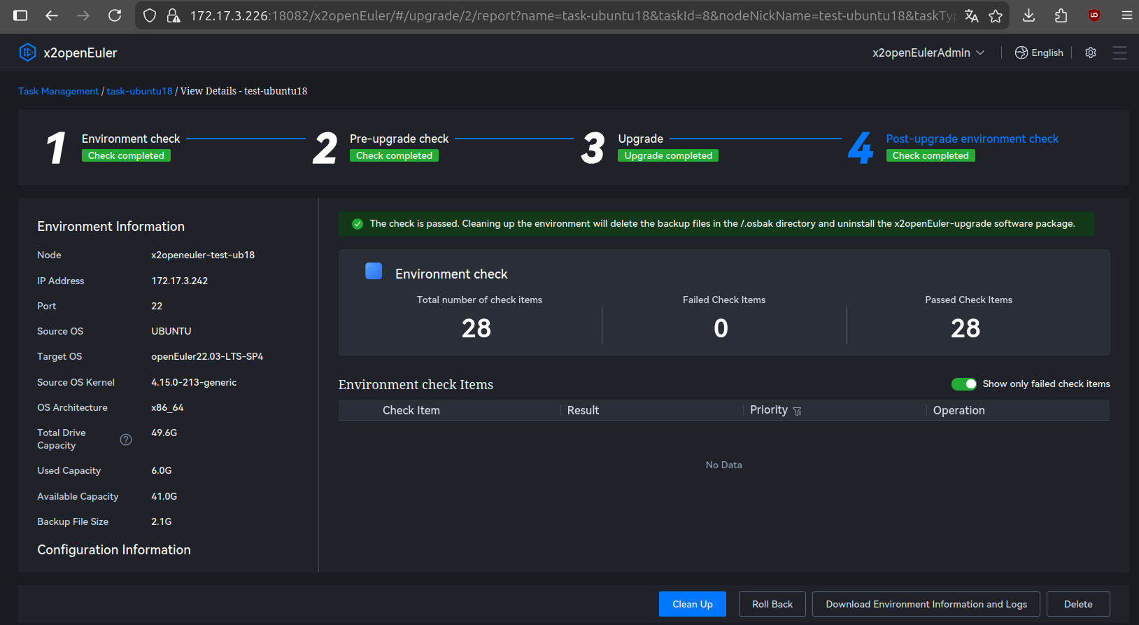The image size is (1139, 625).
Task: Bookmark this page with star icon
Action: click(996, 15)
